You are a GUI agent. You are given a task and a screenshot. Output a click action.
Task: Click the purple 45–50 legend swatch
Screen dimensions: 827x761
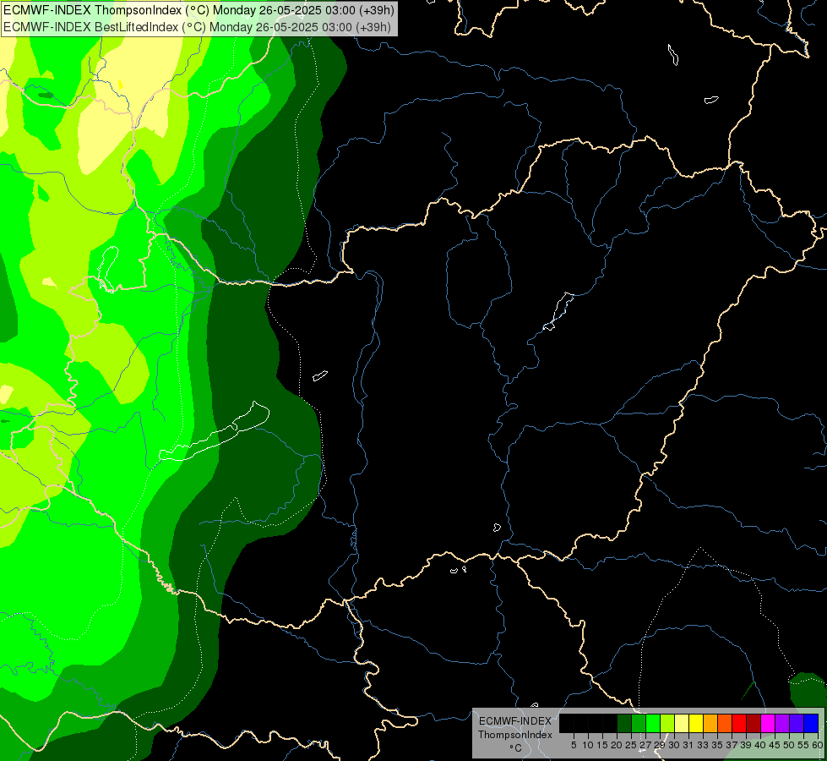pos(782,723)
